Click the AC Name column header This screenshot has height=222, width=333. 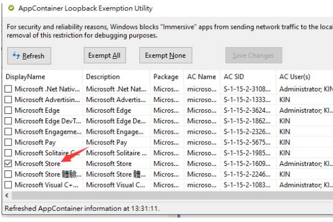(x=202, y=77)
